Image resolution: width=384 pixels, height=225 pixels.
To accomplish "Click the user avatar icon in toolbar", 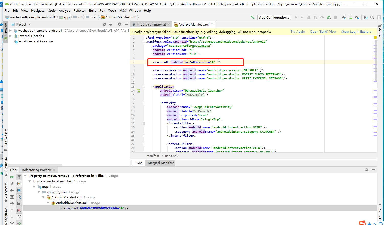I will click(379, 17).
